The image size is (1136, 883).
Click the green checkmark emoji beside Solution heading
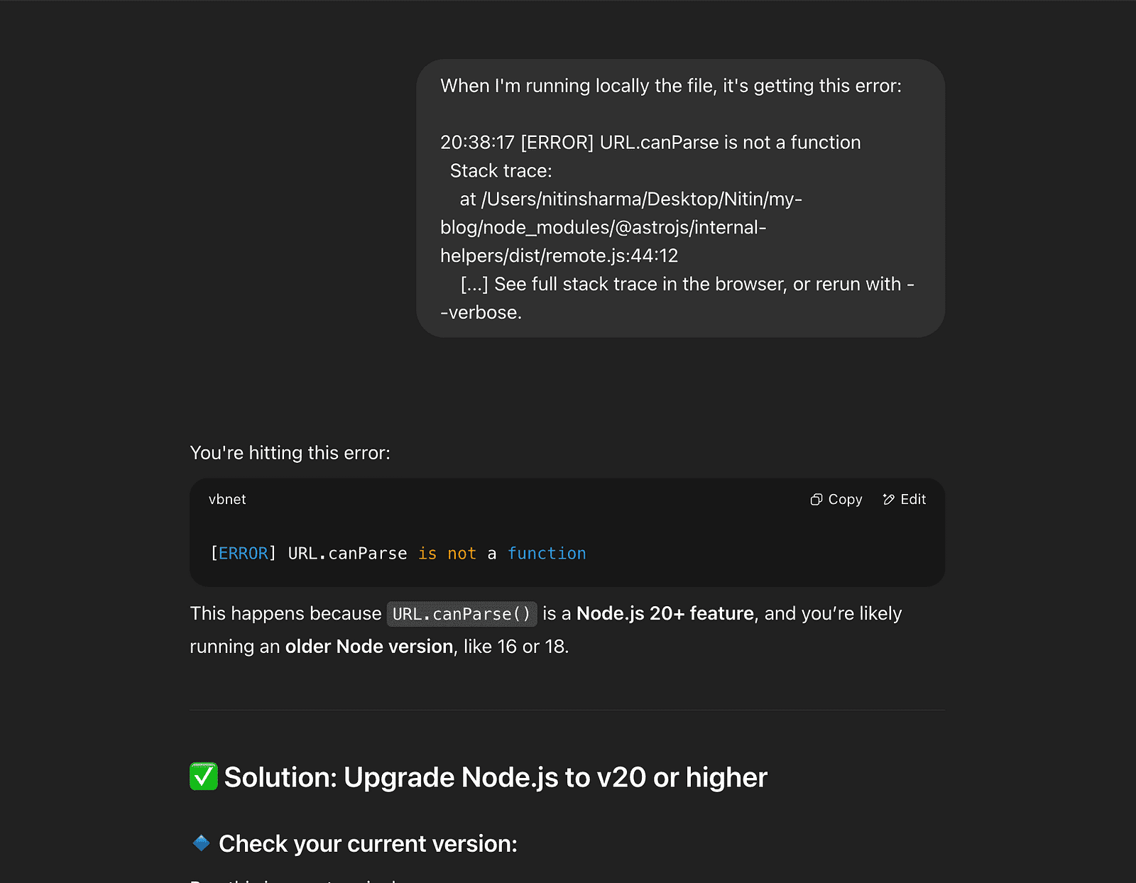point(204,777)
